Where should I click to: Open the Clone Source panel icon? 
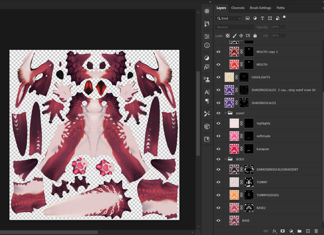pos(207,79)
